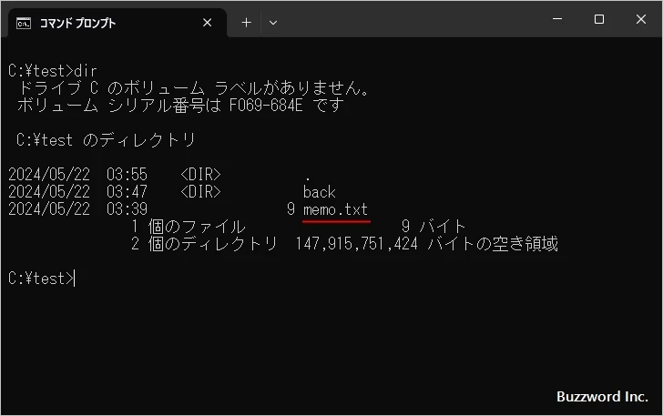Minimize the terminal window
The width and height of the screenshot is (663, 416).
[x=557, y=19]
